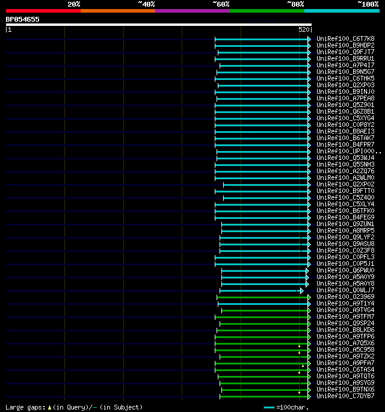Select the UniRef100_Q9LYF2 label
The width and height of the screenshot is (385, 412).
[x=345, y=237]
